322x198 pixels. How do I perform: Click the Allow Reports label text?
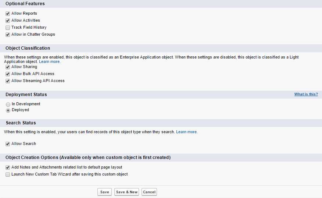[x=24, y=13]
